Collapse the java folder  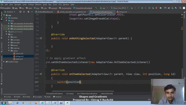6,21
